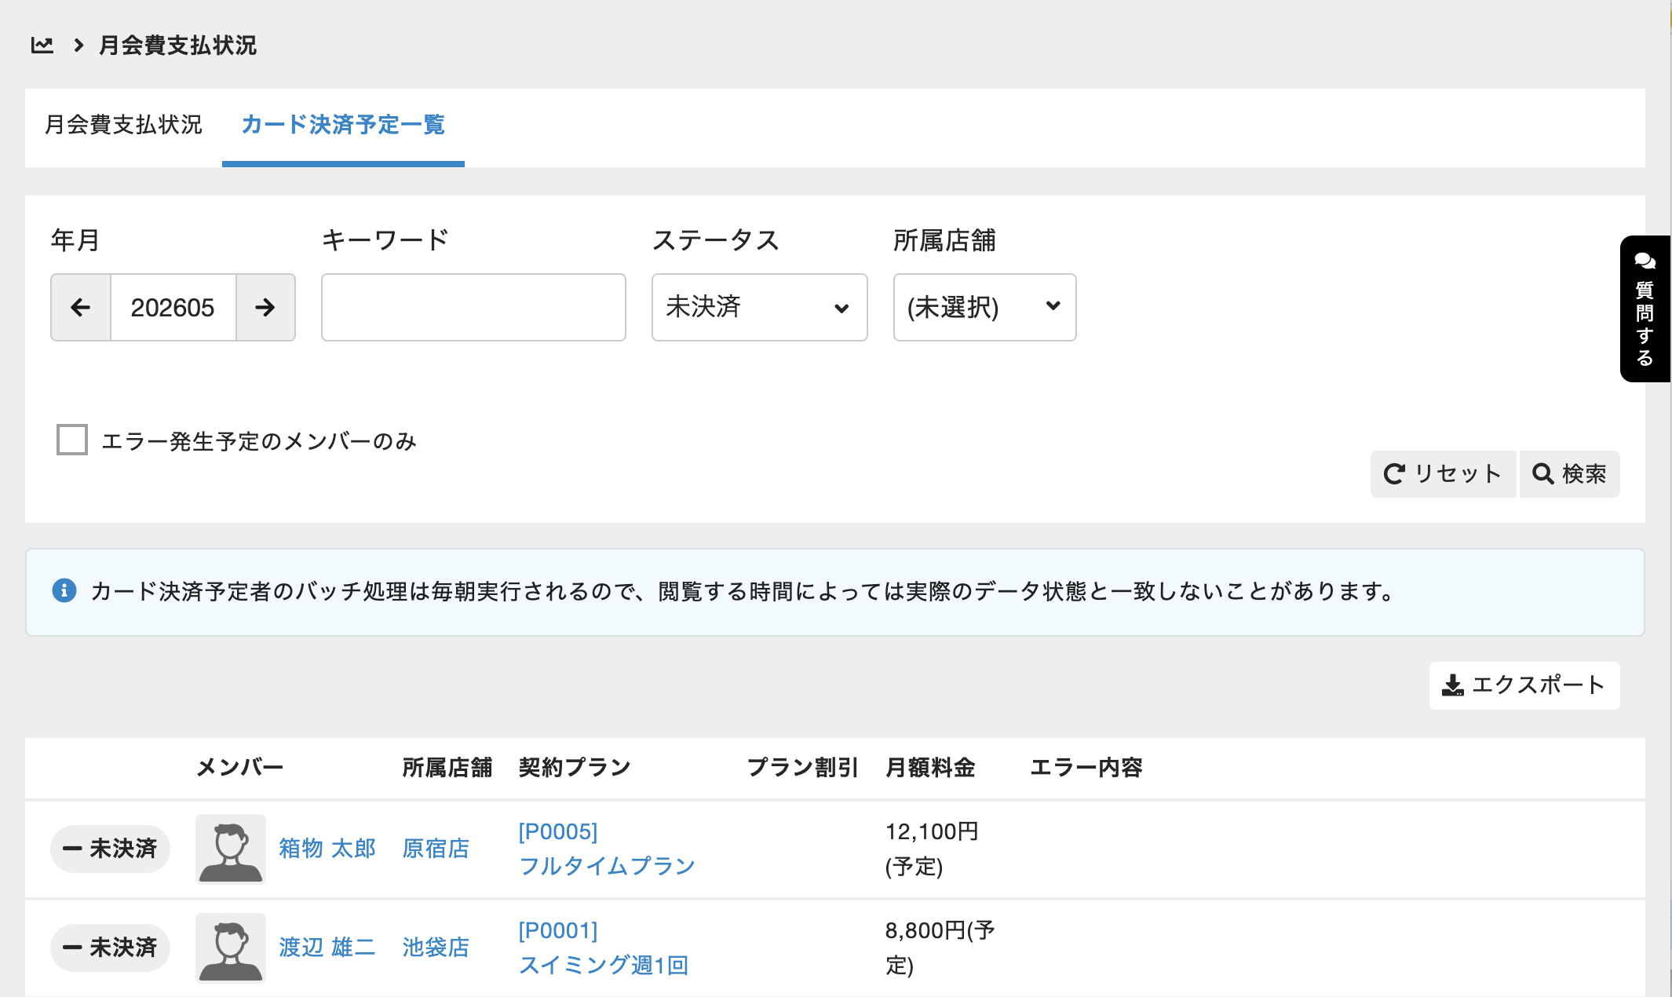This screenshot has width=1672, height=997.
Task: Open member link 渡辺 雄二
Action: pyautogui.click(x=327, y=948)
